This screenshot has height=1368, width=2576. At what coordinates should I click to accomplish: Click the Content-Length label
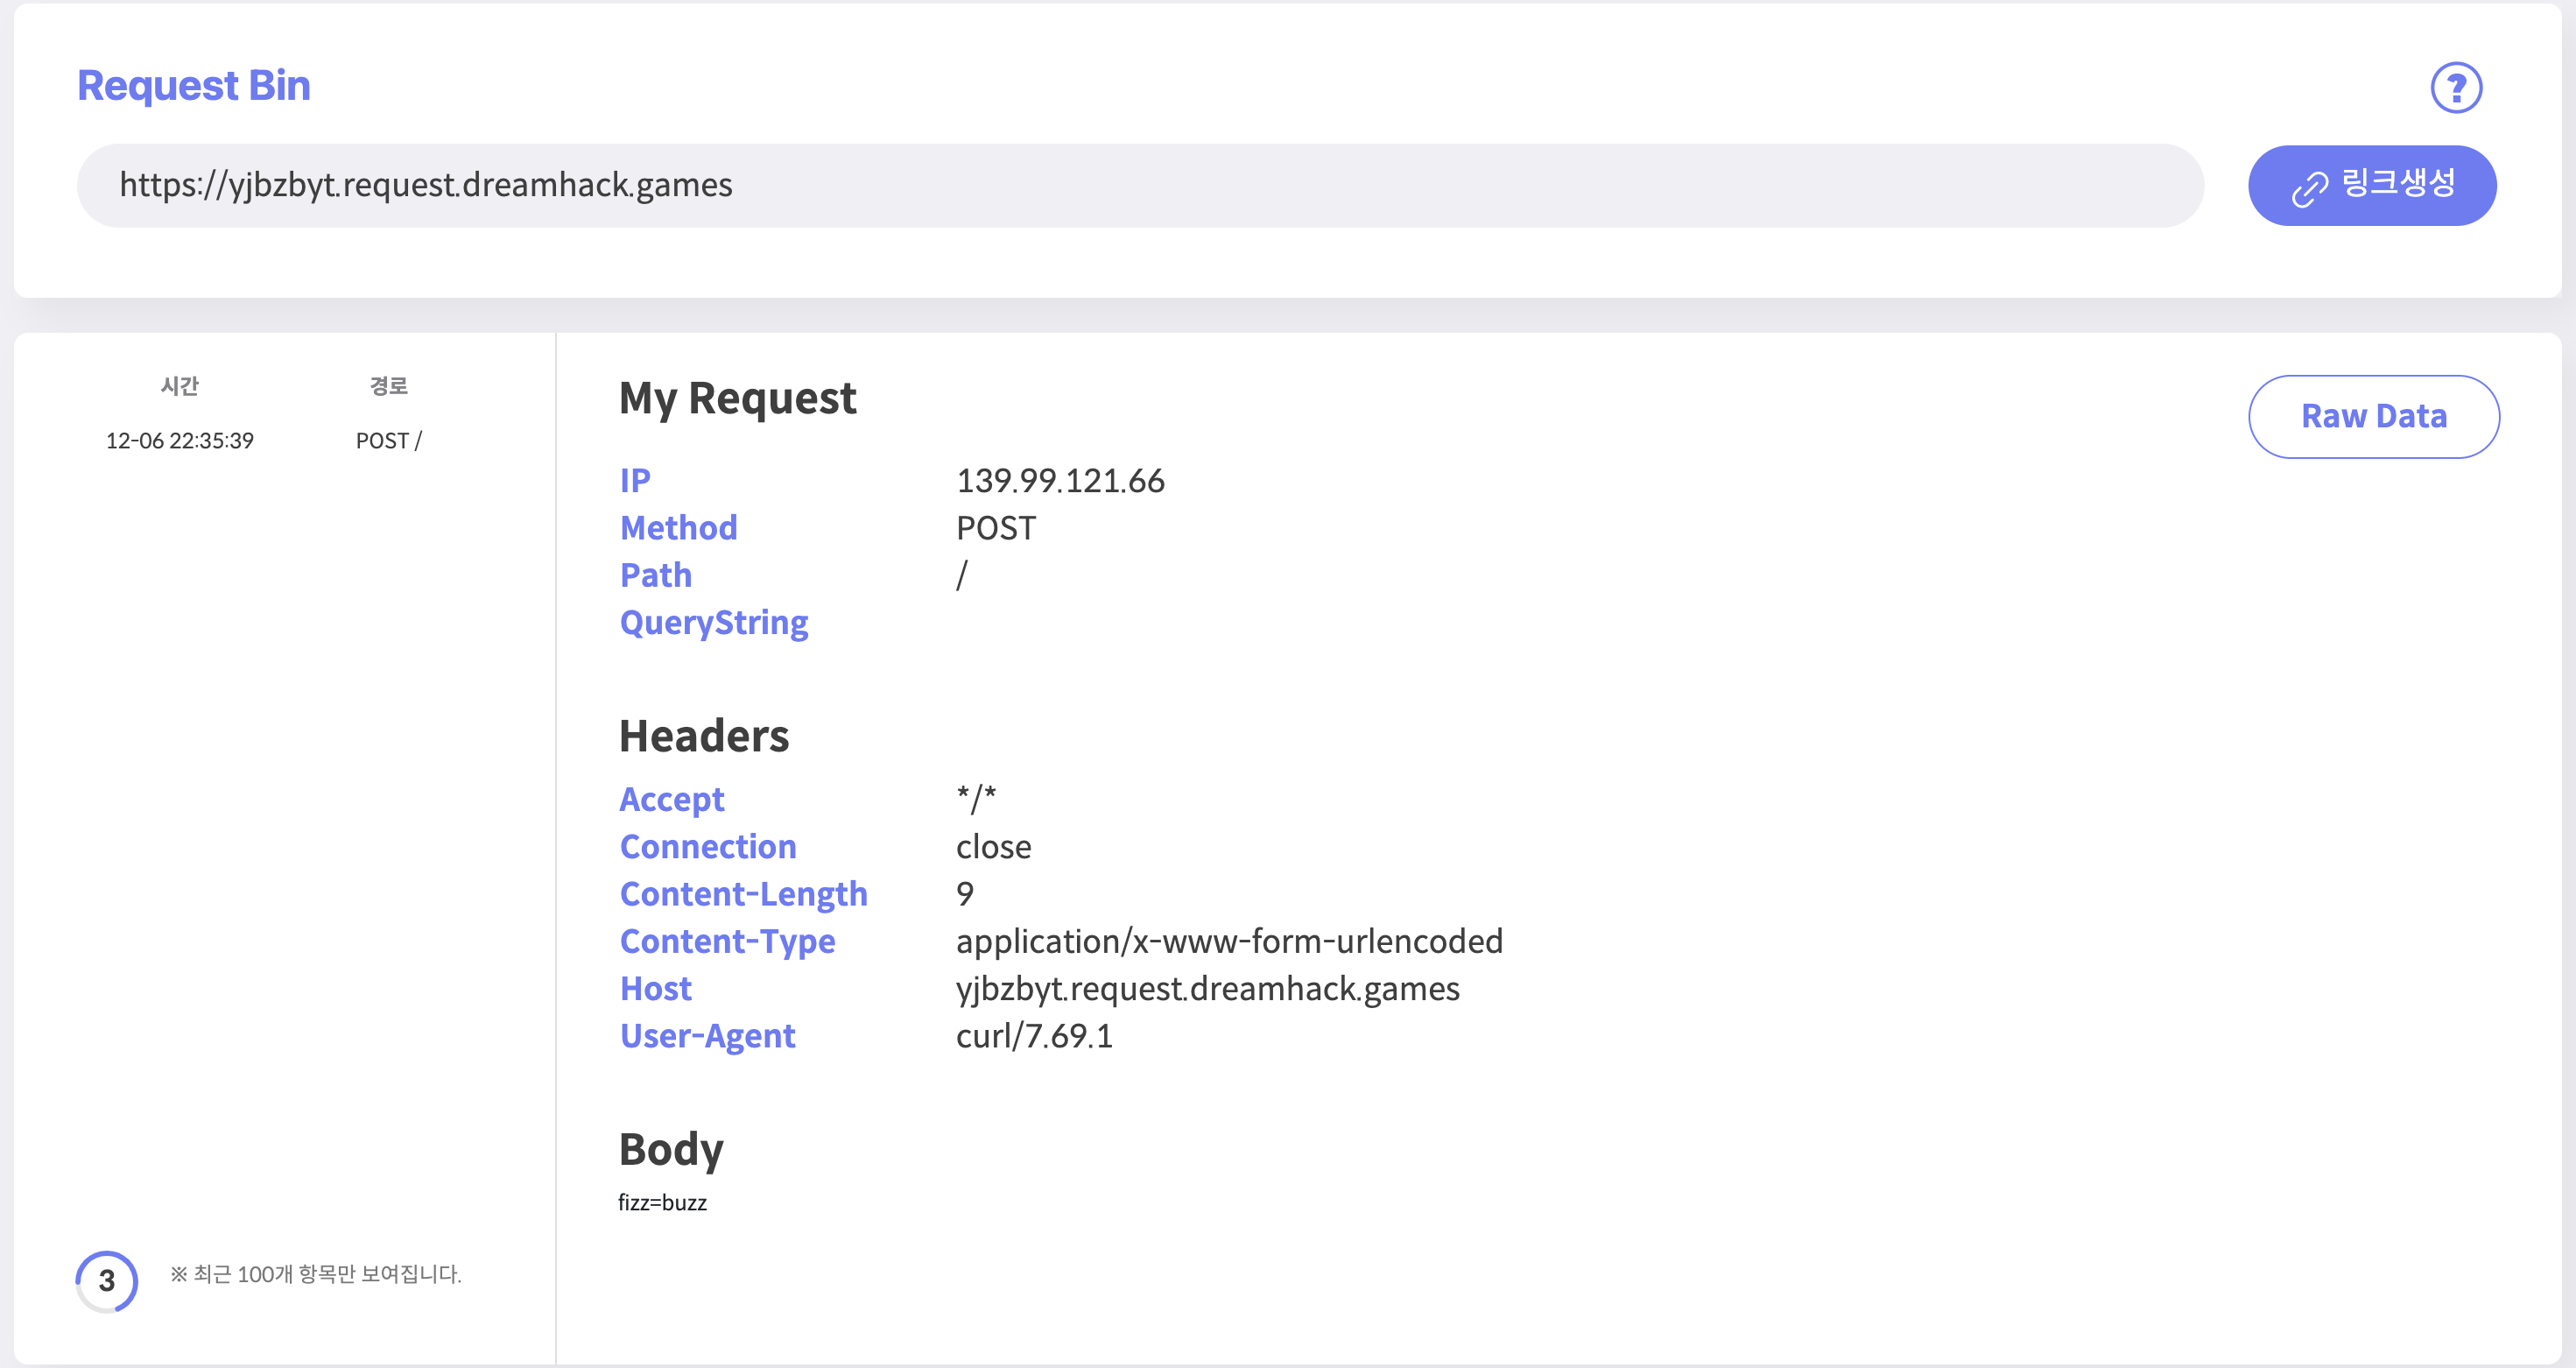point(743,894)
